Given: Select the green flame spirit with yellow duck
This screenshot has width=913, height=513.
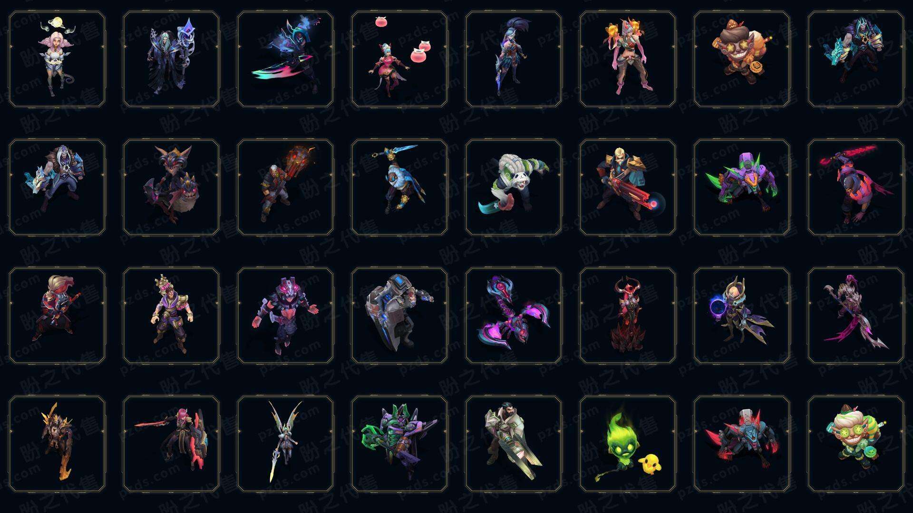Looking at the screenshot, I should point(628,444).
